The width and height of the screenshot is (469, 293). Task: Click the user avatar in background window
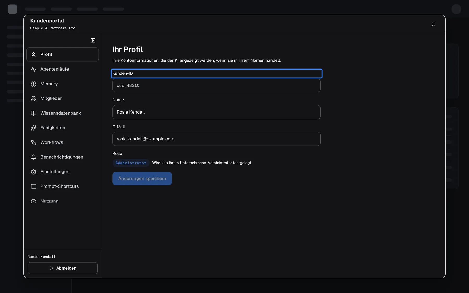click(x=456, y=9)
